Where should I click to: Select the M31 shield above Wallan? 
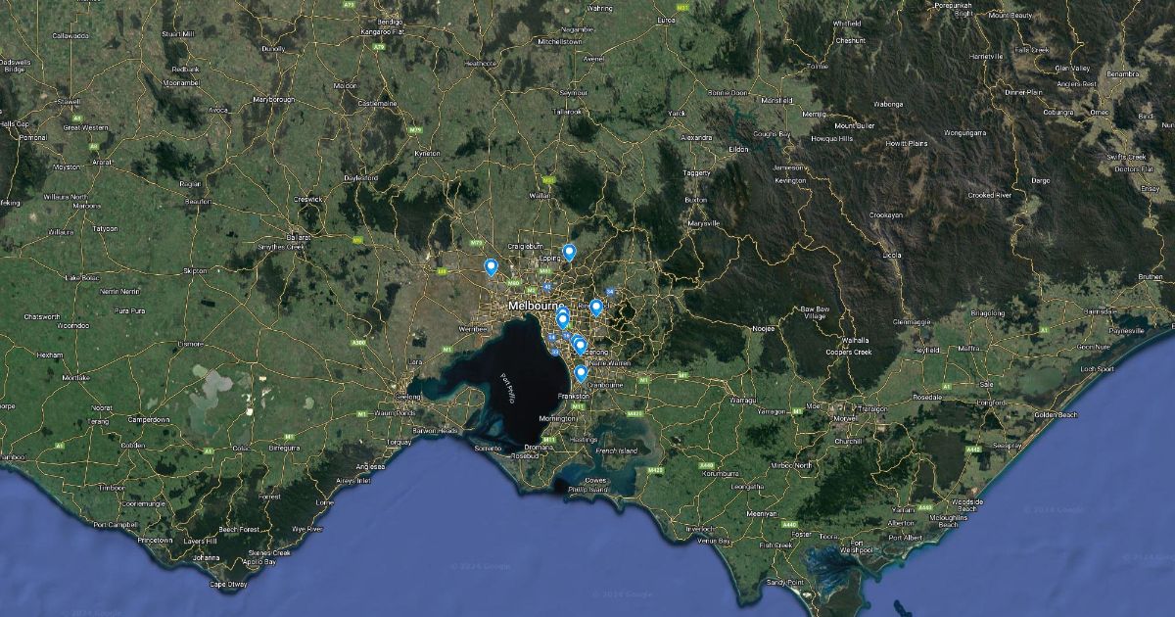(x=548, y=180)
